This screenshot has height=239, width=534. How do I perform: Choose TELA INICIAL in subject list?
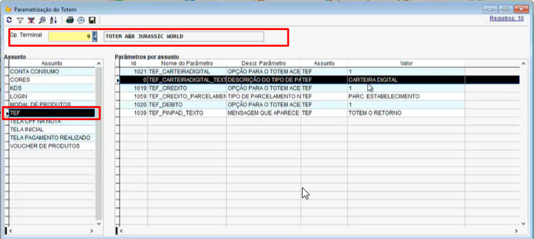tap(52, 129)
